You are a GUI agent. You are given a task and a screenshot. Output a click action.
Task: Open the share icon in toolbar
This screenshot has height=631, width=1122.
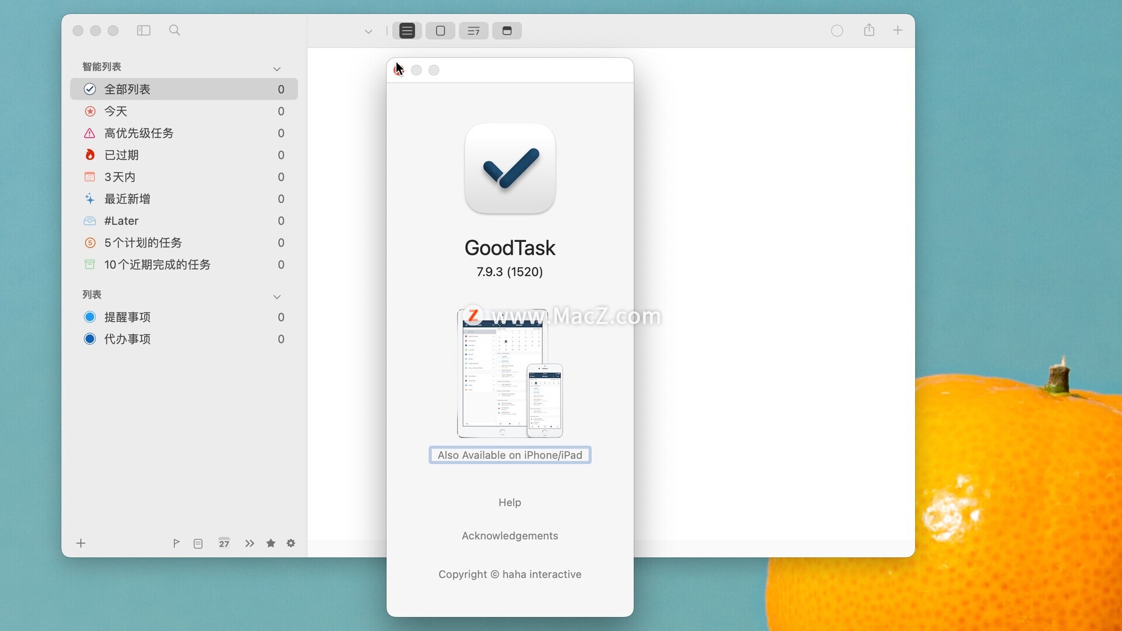869,30
